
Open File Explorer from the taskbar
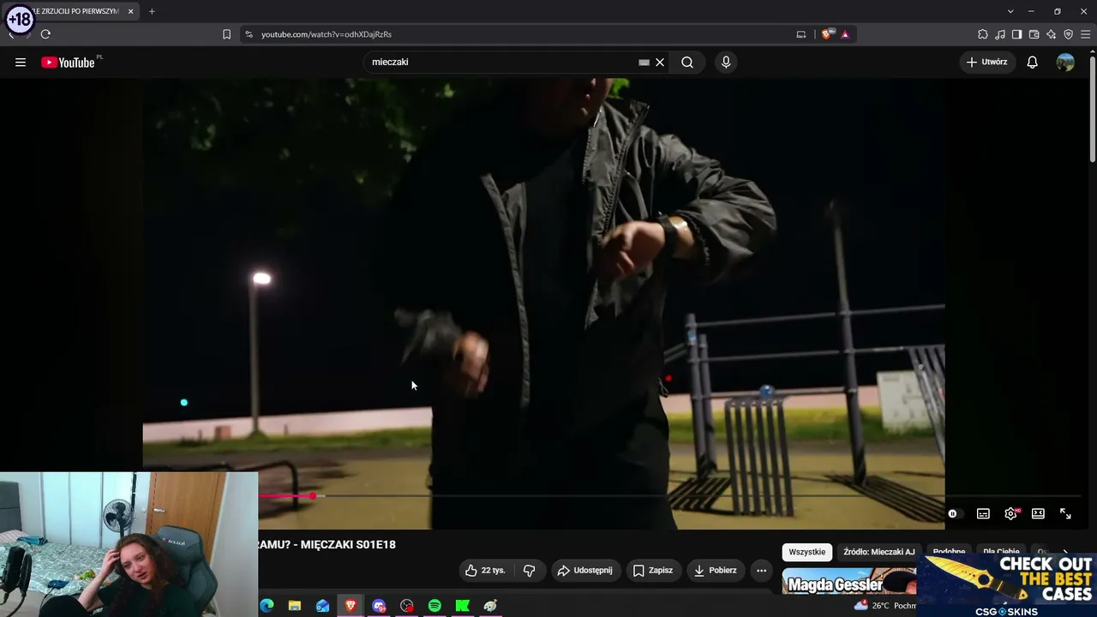tap(295, 606)
